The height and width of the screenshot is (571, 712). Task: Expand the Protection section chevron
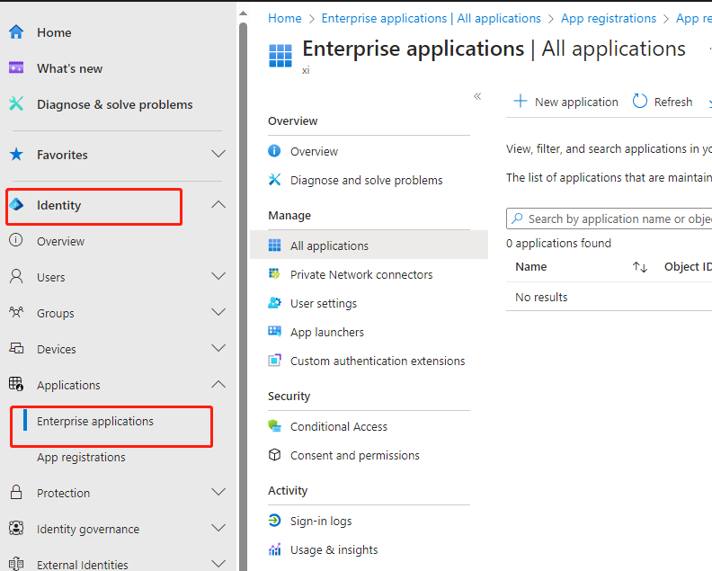[218, 492]
